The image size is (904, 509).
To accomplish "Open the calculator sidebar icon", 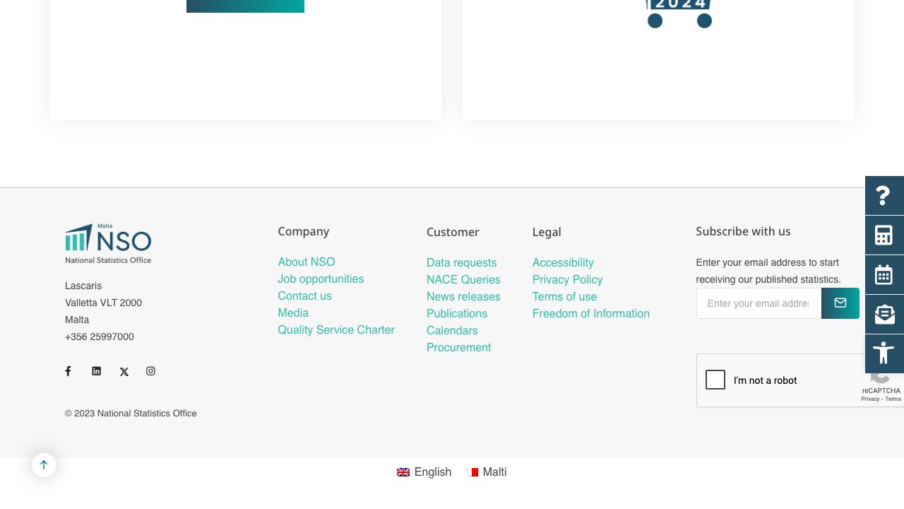I will 884,235.
